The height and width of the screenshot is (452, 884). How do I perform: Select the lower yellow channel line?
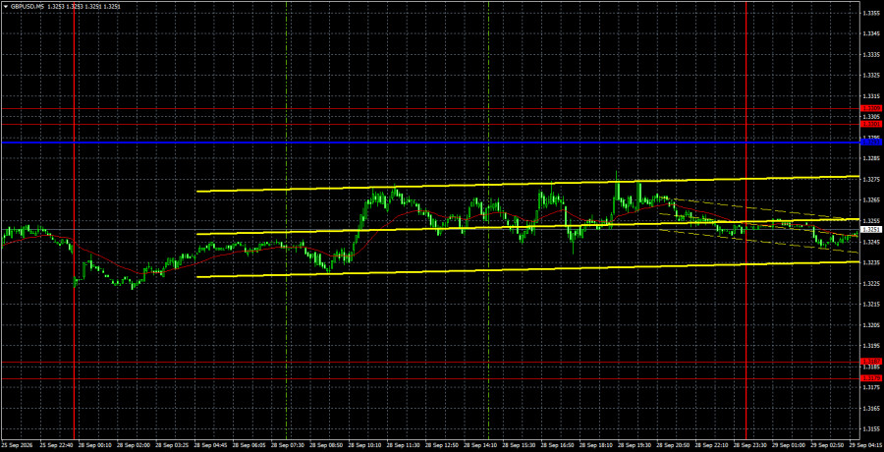[527, 270]
